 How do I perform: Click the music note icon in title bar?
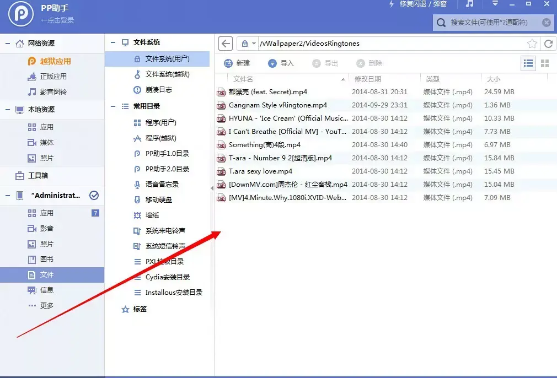[469, 4]
